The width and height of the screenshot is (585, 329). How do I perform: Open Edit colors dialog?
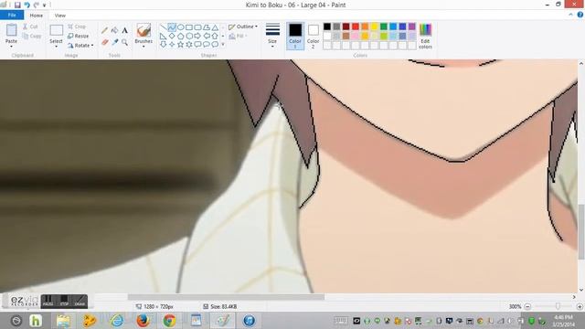click(425, 36)
